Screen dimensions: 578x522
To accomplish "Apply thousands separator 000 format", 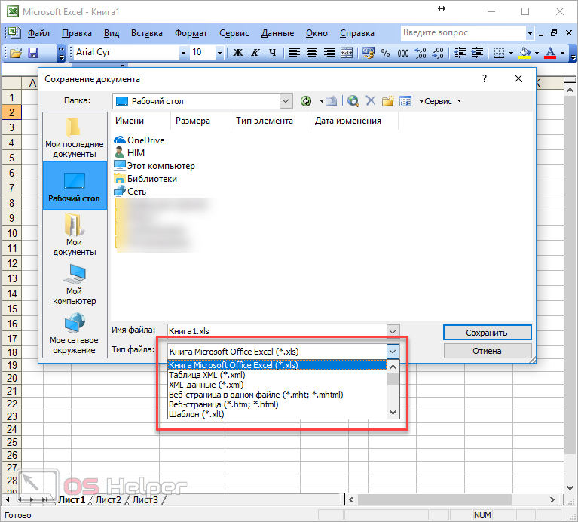I will pos(403,53).
